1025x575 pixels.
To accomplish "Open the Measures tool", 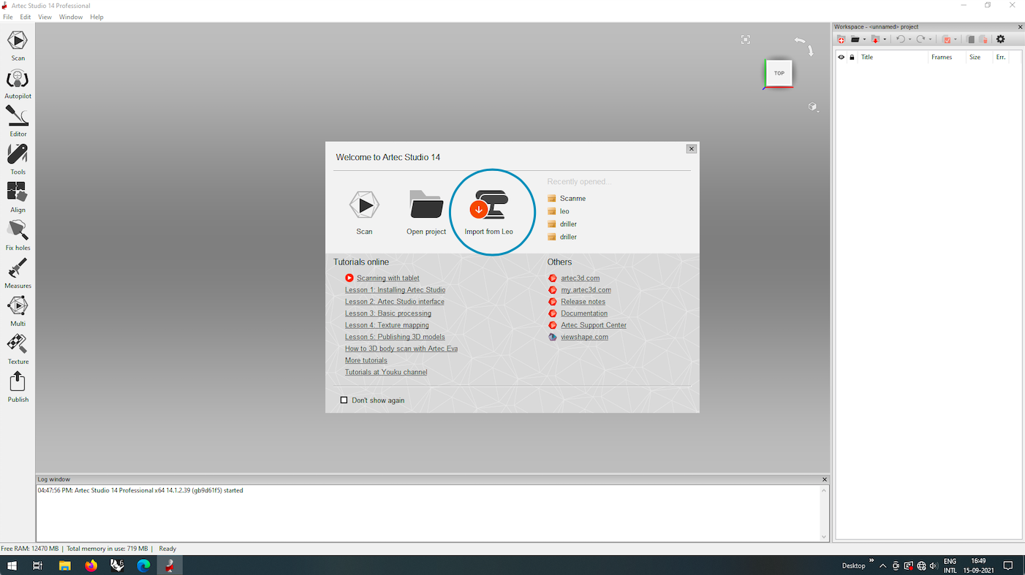I will (18, 273).
